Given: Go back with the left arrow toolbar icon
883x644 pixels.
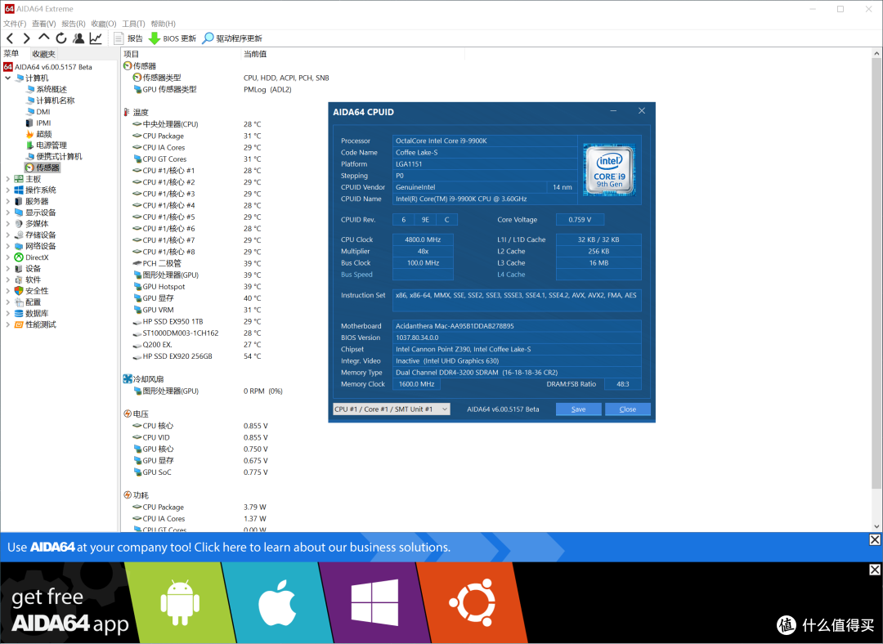Looking at the screenshot, I should 10,38.
